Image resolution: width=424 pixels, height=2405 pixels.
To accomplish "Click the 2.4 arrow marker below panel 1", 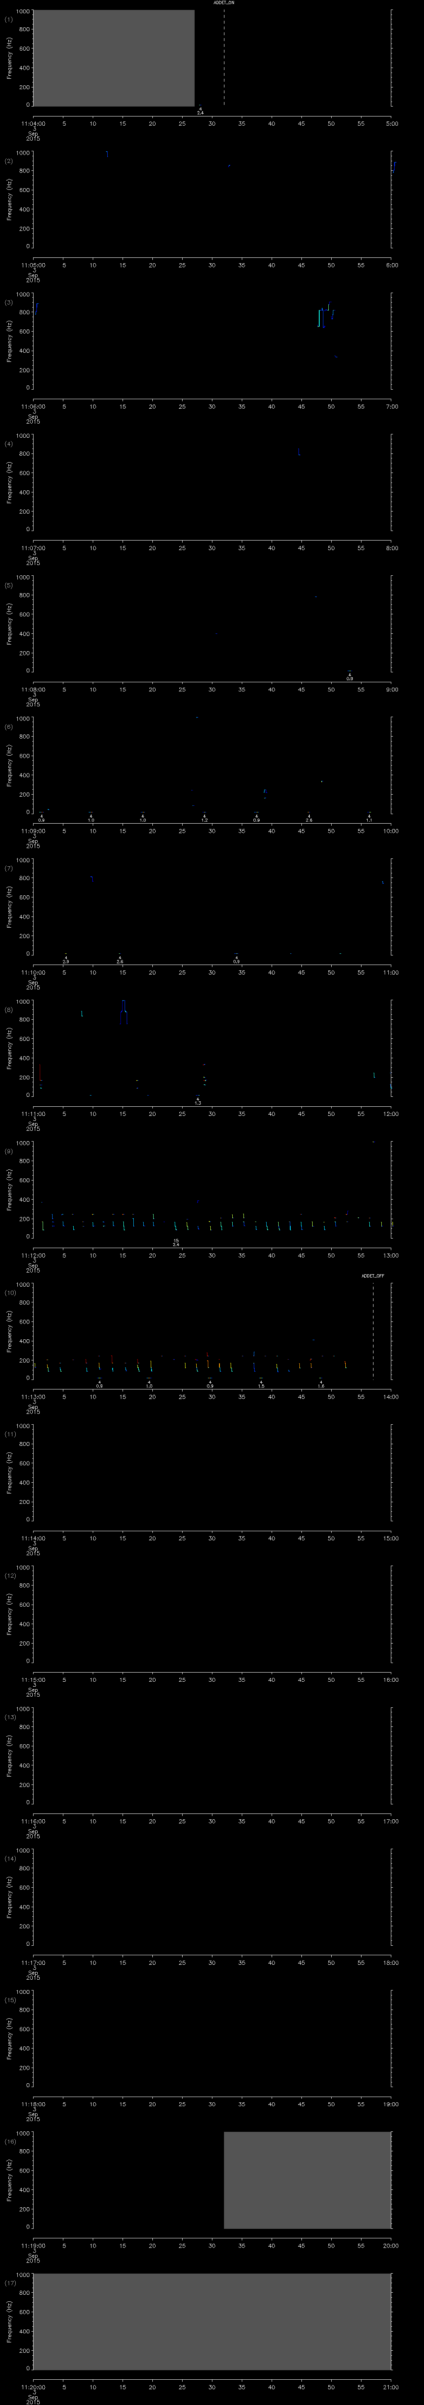I will (200, 111).
